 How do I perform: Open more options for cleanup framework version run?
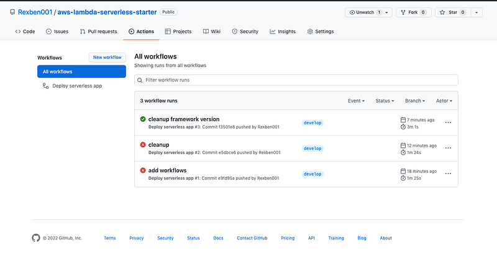448,122
